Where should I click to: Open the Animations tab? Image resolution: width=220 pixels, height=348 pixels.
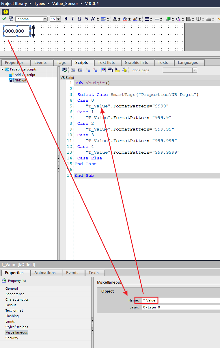click(45, 273)
